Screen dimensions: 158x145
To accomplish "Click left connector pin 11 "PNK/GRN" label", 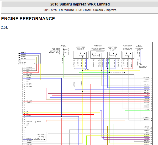I will 29,87.
